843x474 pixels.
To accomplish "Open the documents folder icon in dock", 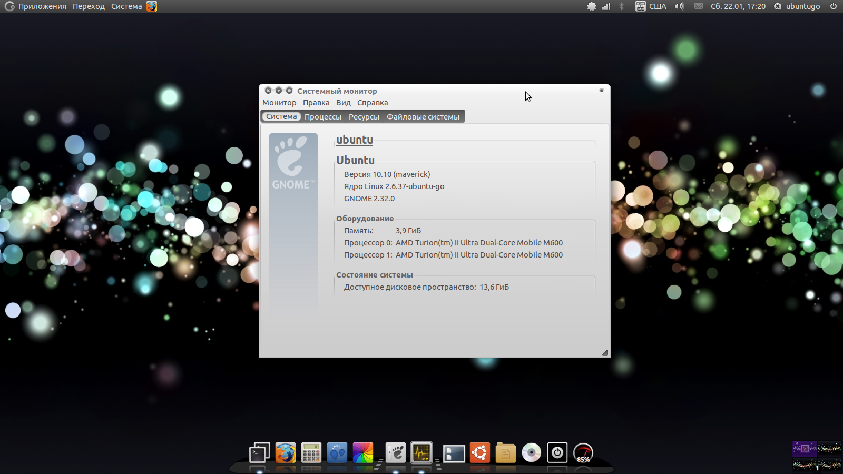I will 505,452.
